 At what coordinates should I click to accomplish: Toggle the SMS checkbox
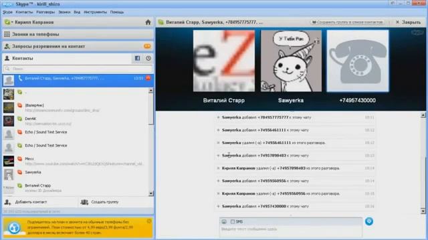pyautogui.click(x=233, y=222)
